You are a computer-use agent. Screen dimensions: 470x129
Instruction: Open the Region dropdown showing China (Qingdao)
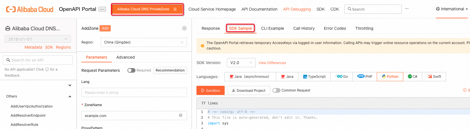[144, 42]
